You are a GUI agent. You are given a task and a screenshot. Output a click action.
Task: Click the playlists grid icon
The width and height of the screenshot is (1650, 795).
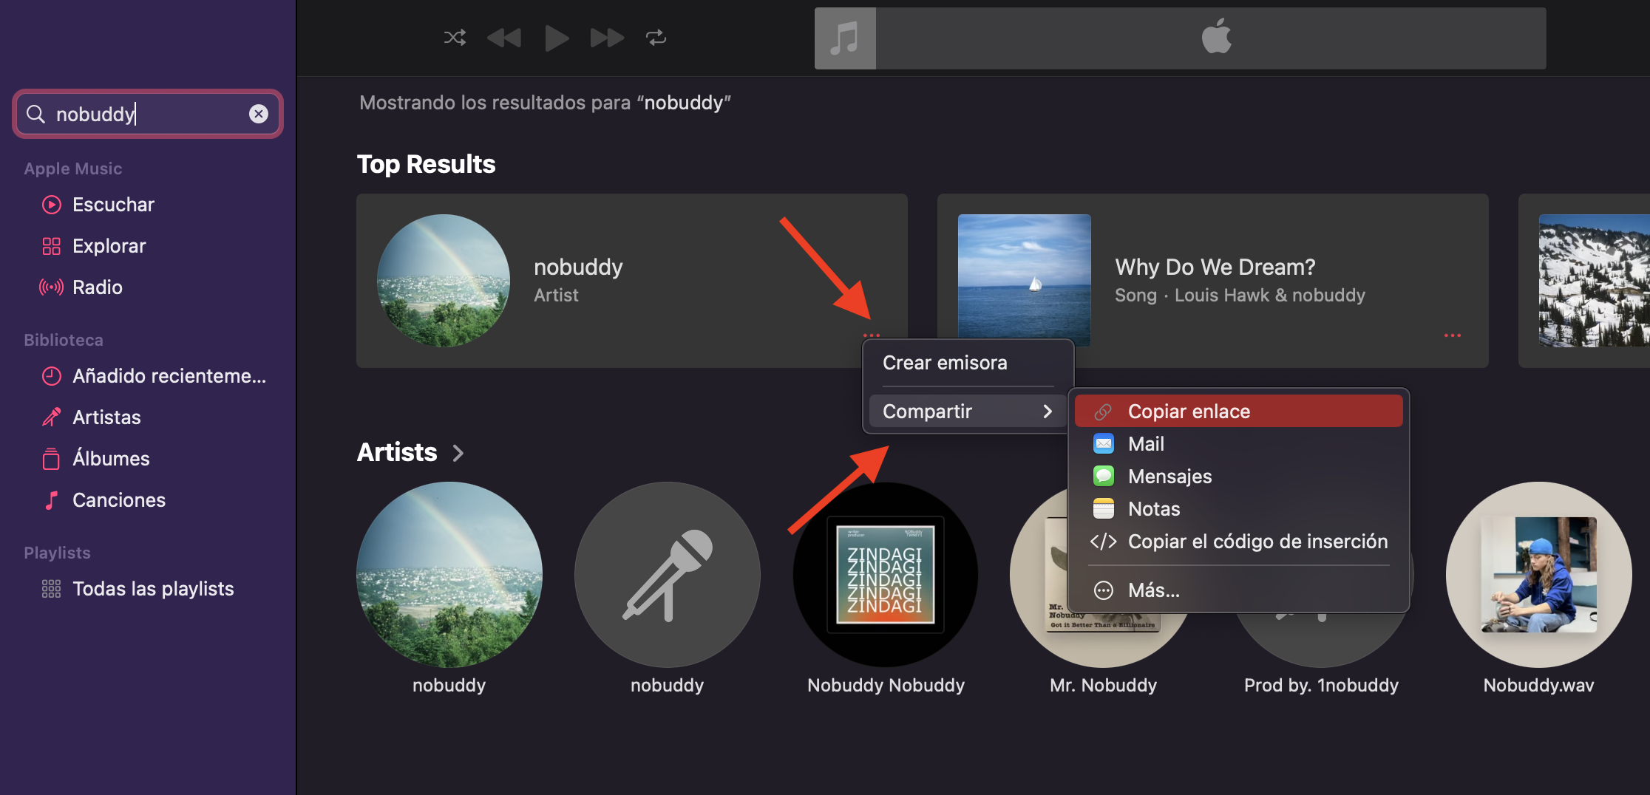51,589
